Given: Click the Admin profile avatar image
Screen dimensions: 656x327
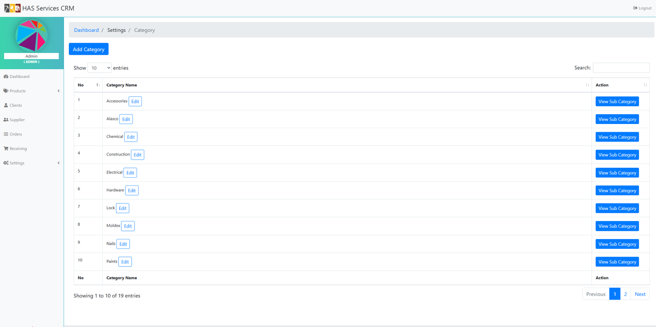Looking at the screenshot, I should click(32, 36).
